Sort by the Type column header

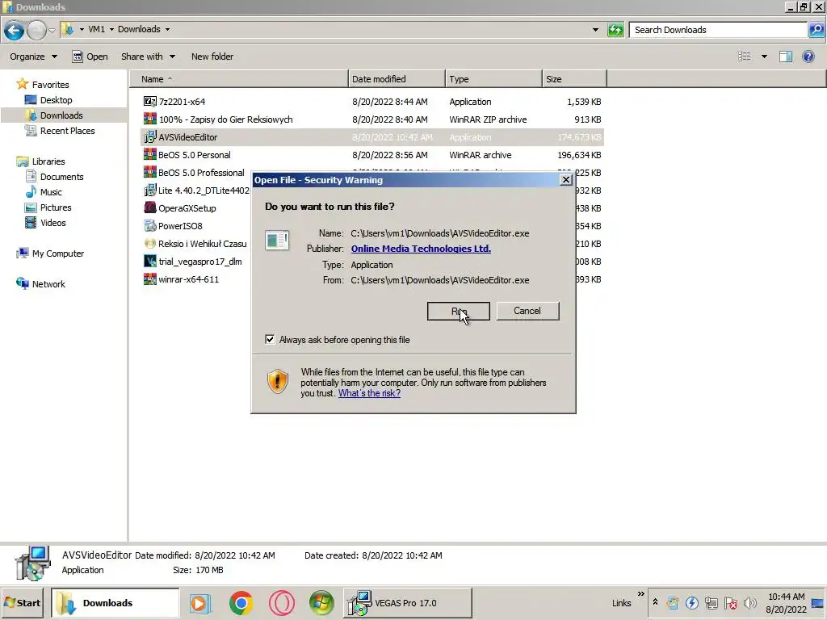point(493,79)
